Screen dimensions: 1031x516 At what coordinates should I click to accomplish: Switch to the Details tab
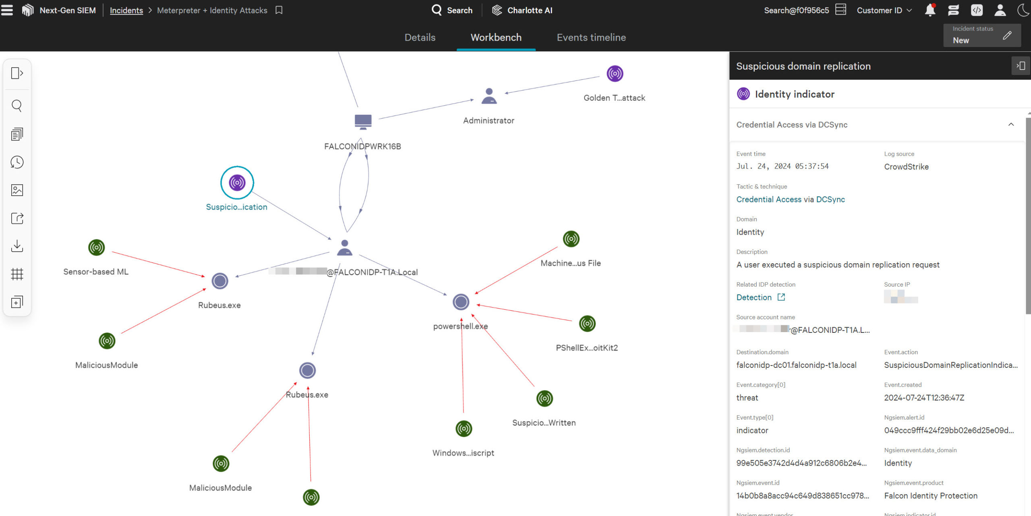(420, 37)
